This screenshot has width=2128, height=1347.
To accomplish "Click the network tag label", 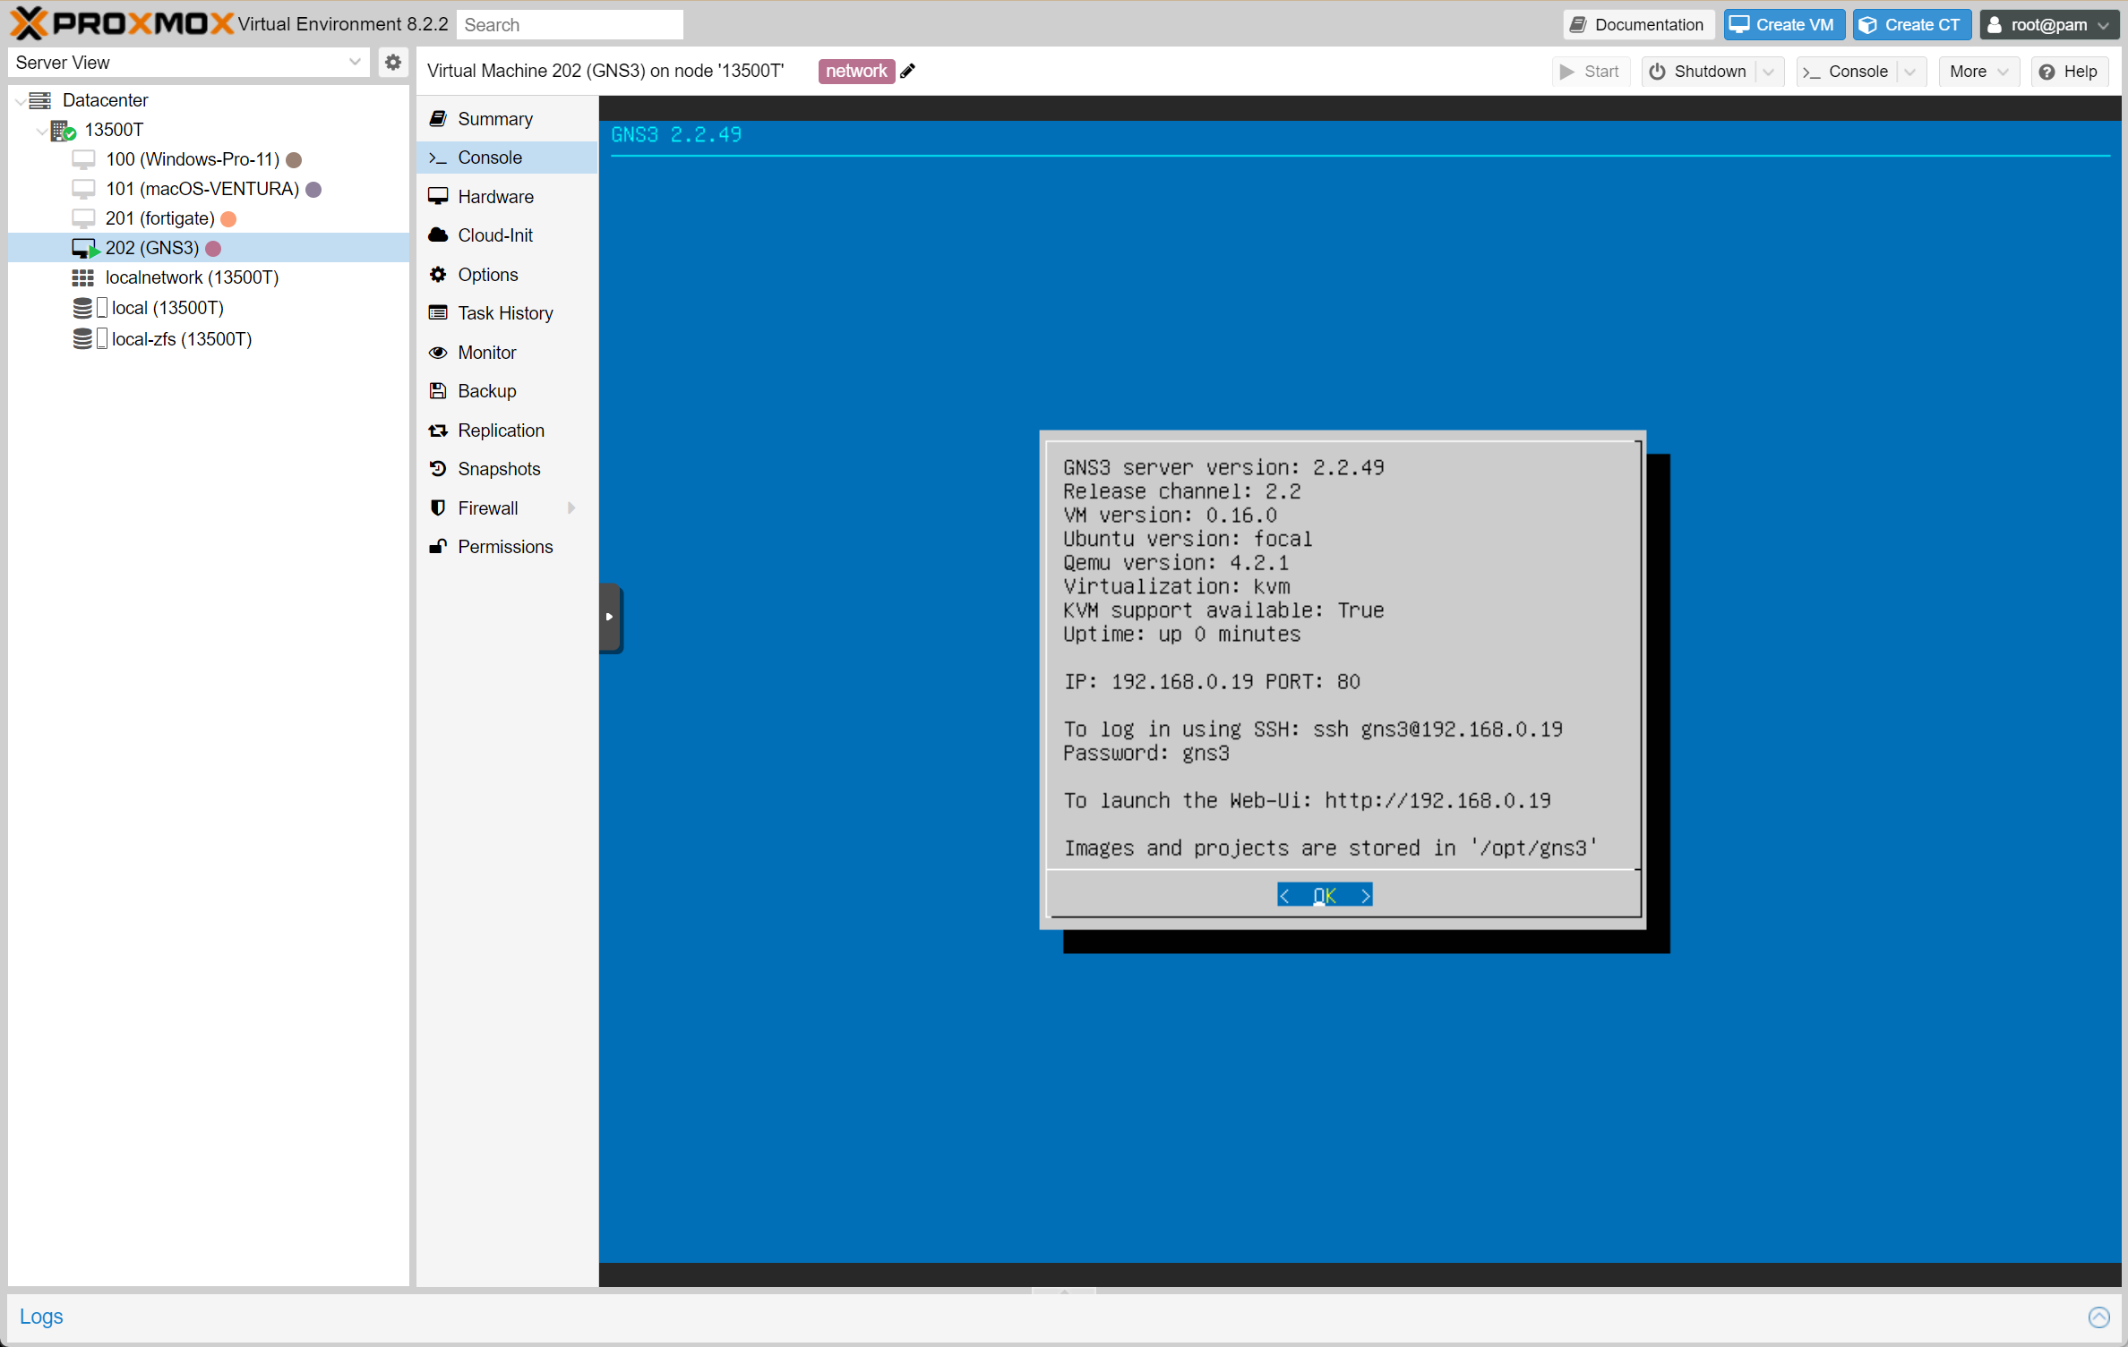I will click(x=856, y=72).
